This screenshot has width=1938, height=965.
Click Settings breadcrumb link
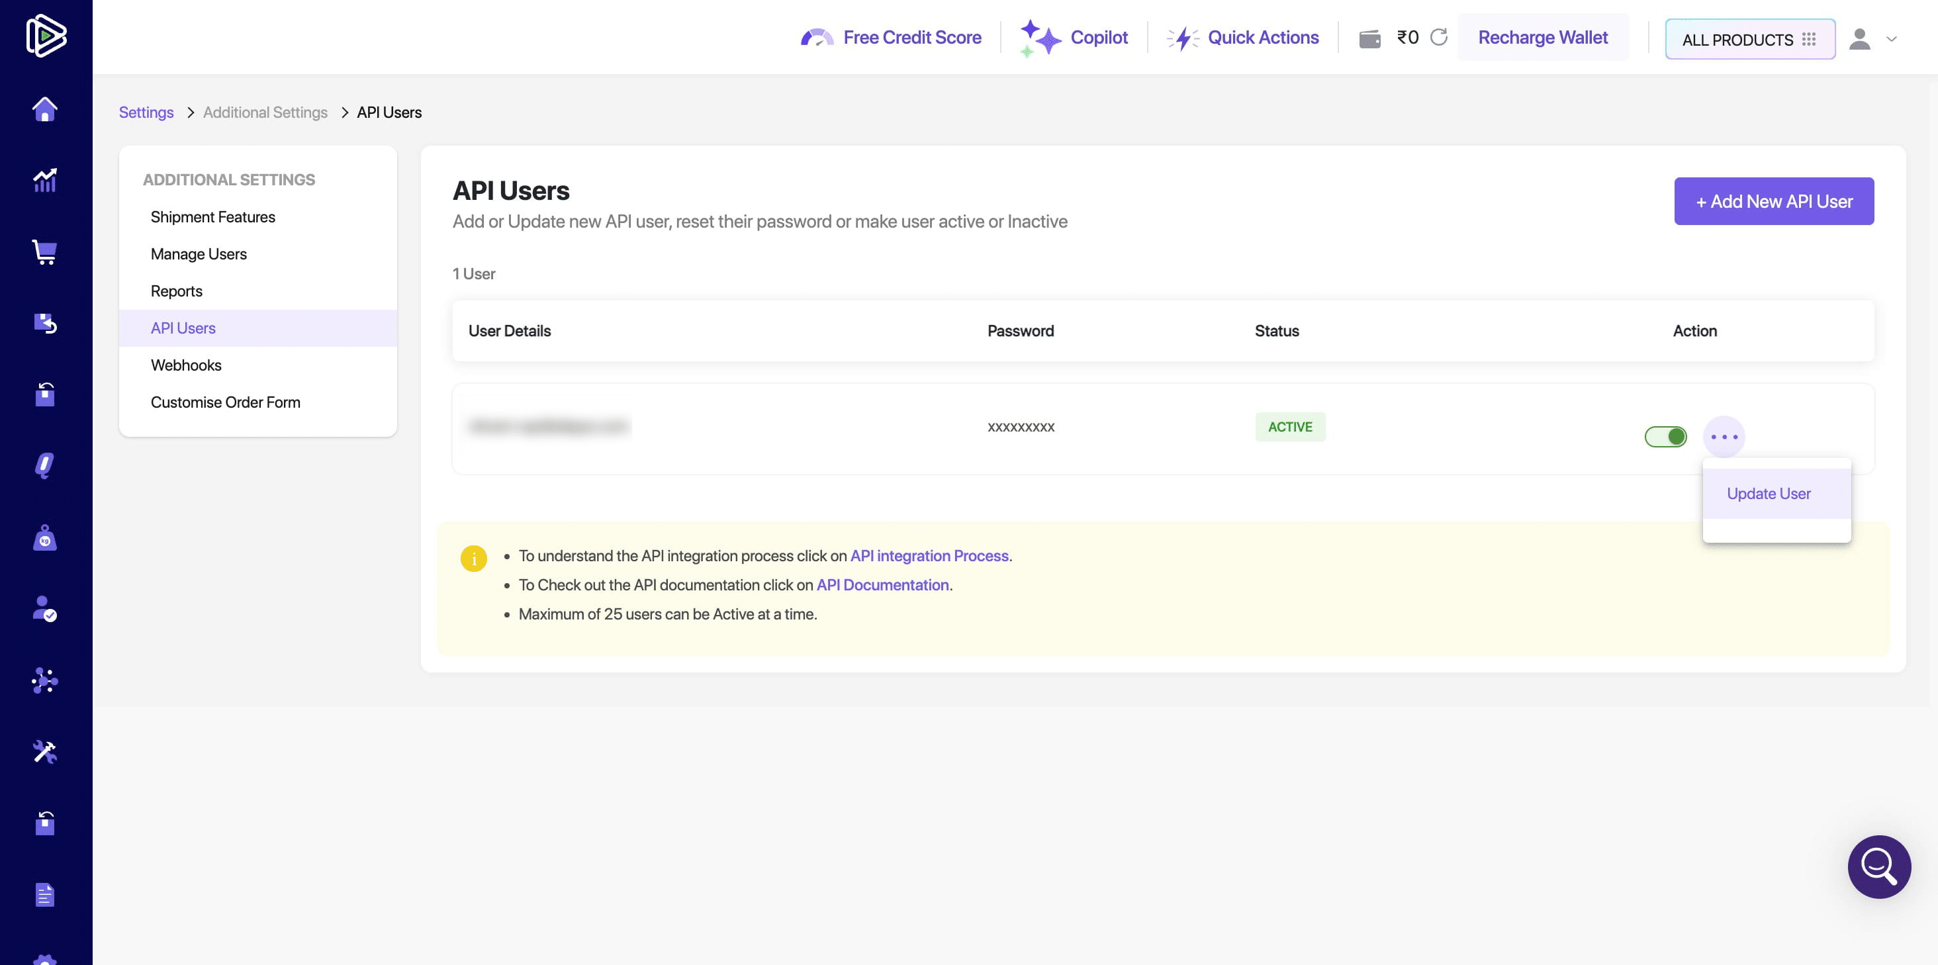pyautogui.click(x=146, y=112)
